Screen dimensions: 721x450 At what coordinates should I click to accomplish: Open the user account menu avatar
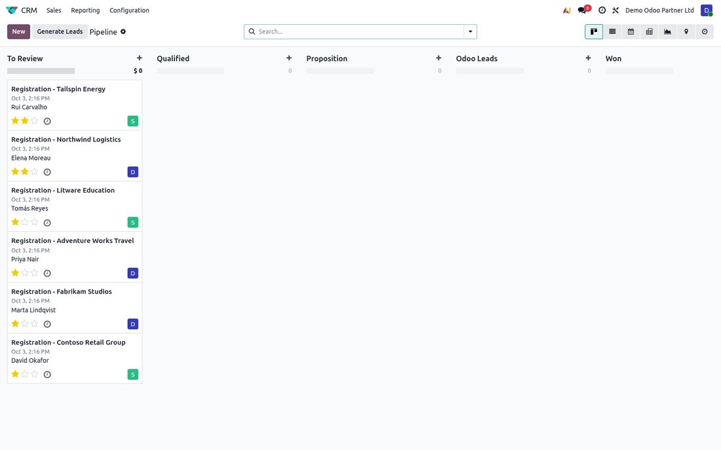(707, 10)
